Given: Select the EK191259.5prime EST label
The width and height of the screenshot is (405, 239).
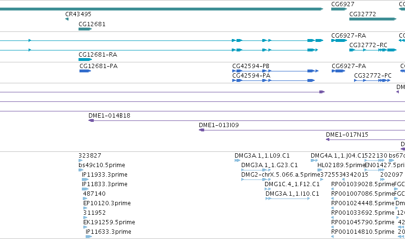Looking at the screenshot, I should point(109,222).
